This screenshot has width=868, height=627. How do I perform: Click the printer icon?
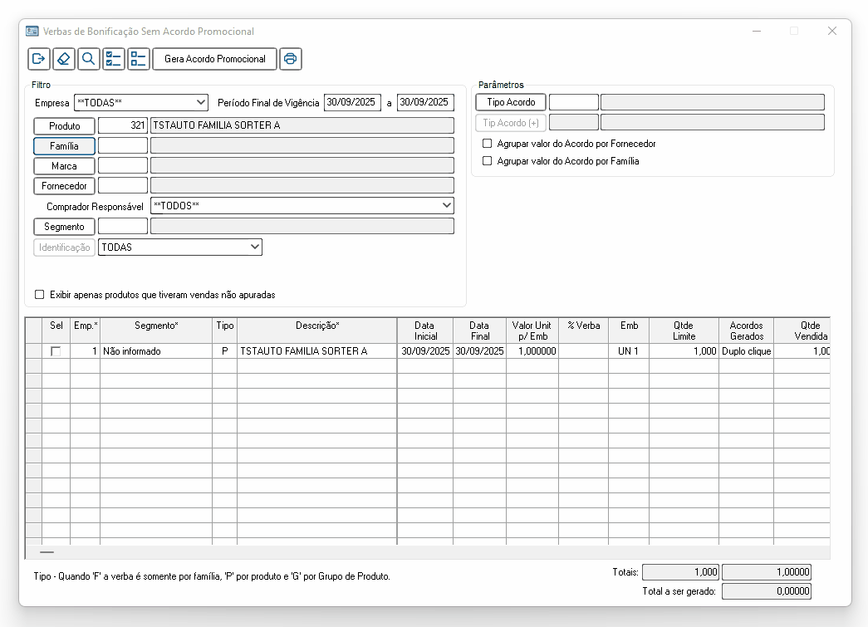[291, 59]
